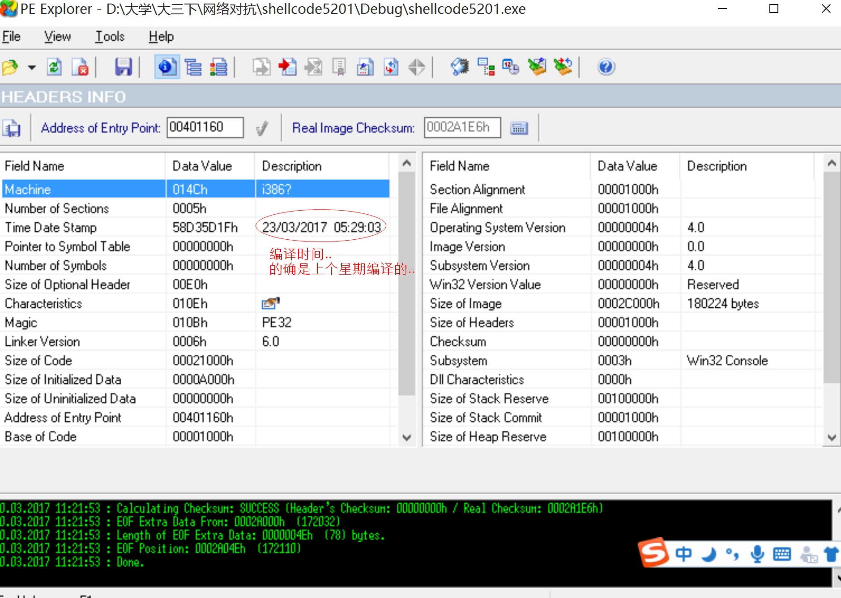Select the Time Date Stamp row

(196, 227)
